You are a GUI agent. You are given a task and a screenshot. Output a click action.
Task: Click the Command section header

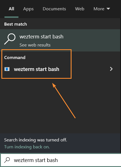(x=15, y=58)
